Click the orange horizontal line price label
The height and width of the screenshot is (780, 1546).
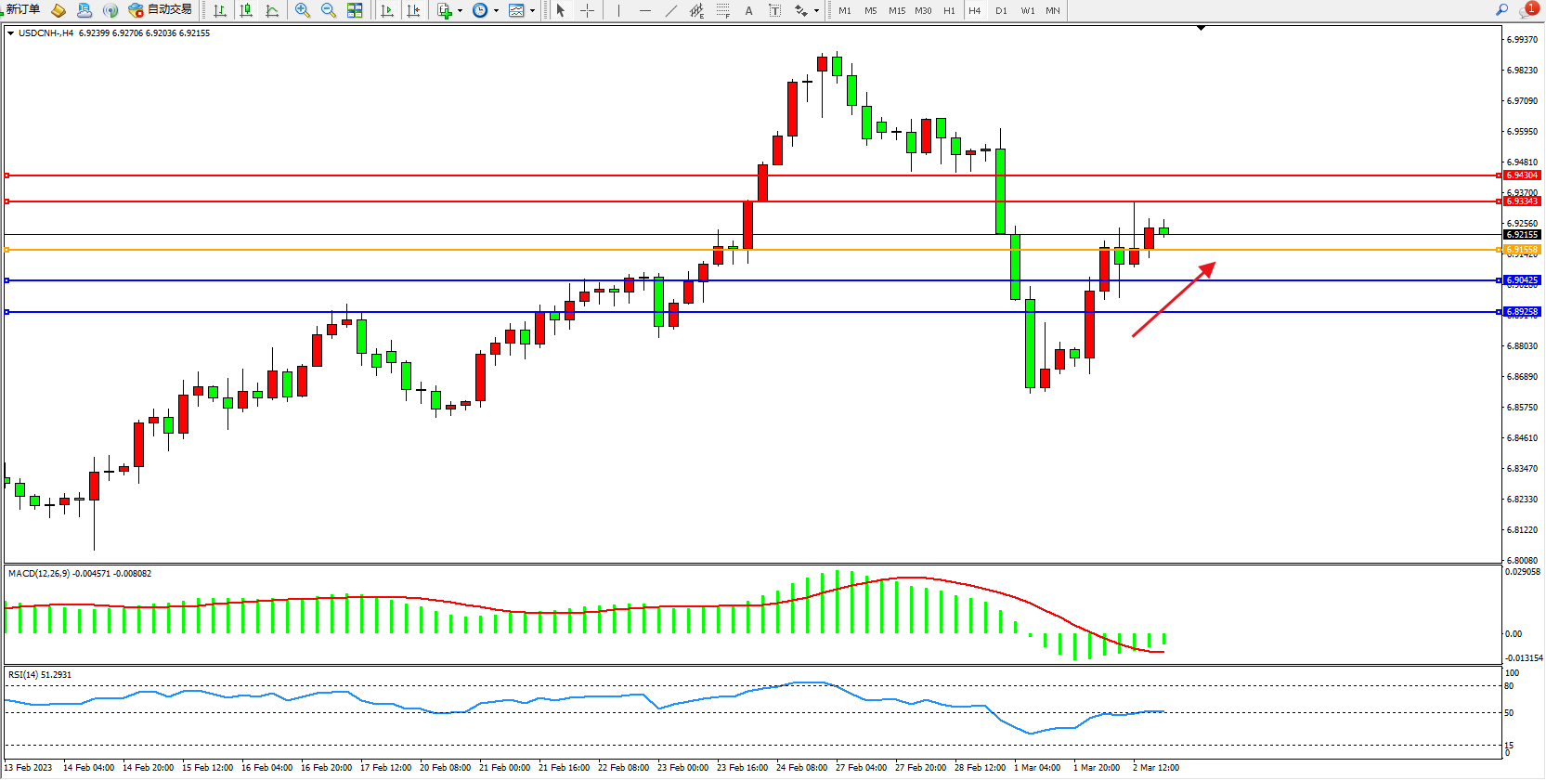[x=1522, y=250]
